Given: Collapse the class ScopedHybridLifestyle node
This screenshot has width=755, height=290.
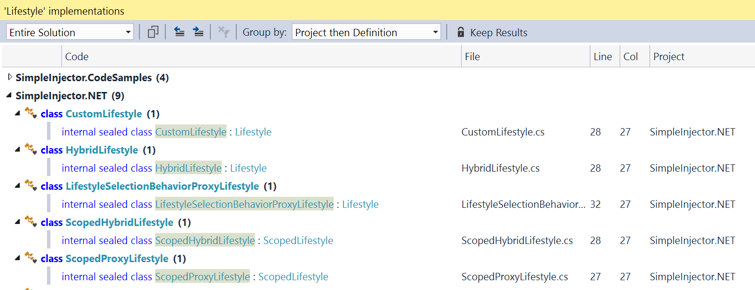Looking at the screenshot, I should [x=18, y=222].
